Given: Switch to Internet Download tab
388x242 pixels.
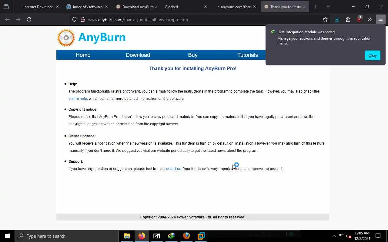Looking at the screenshot, I should coord(38,7).
